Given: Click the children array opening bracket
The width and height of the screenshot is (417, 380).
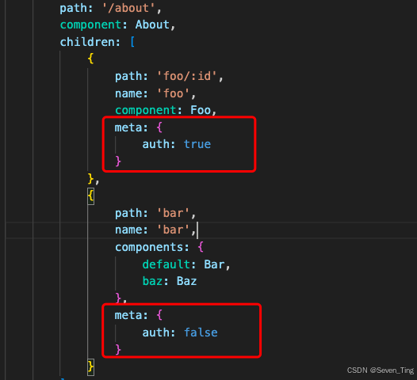Looking at the screenshot, I should (132, 42).
